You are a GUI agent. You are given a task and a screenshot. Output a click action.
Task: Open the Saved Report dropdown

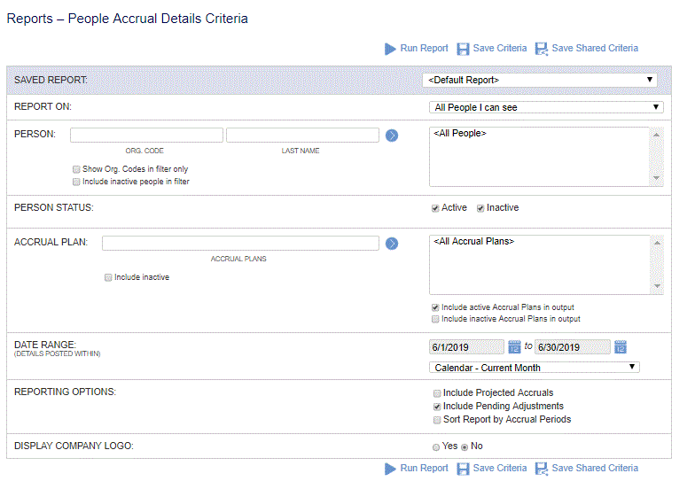pyautogui.click(x=540, y=80)
